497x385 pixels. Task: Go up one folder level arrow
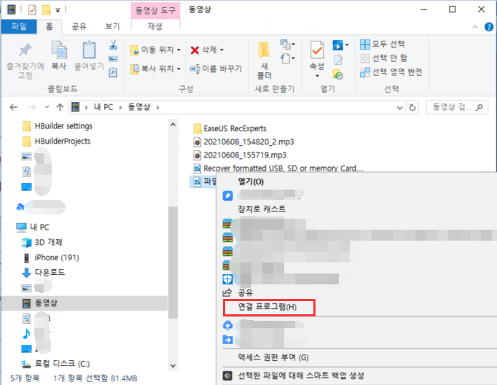coord(60,107)
